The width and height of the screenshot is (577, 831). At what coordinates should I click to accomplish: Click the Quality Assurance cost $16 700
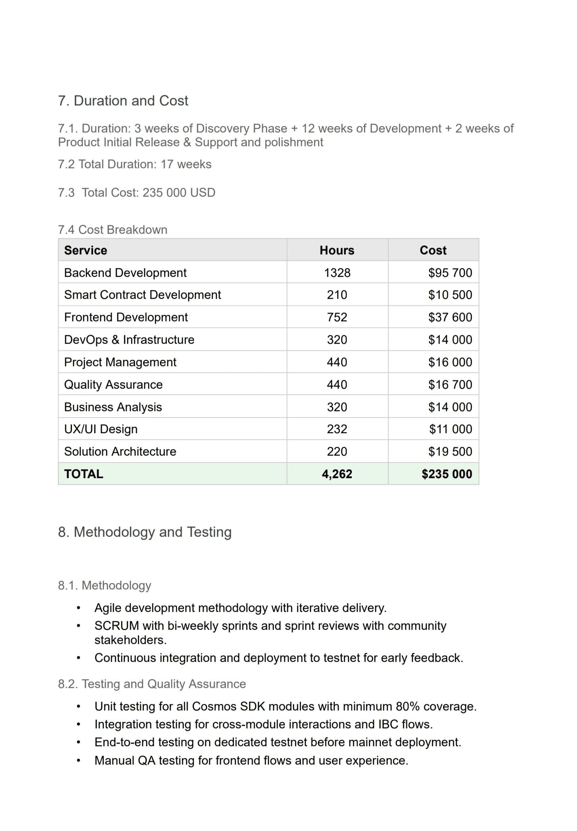pos(450,385)
